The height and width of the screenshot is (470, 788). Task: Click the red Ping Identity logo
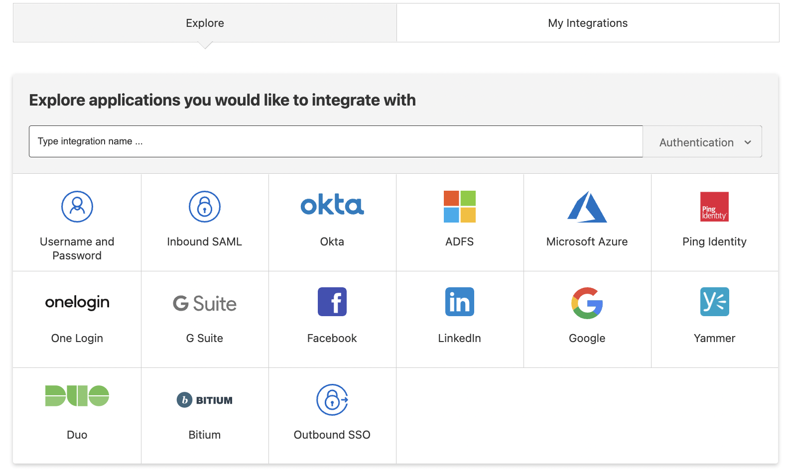point(714,207)
